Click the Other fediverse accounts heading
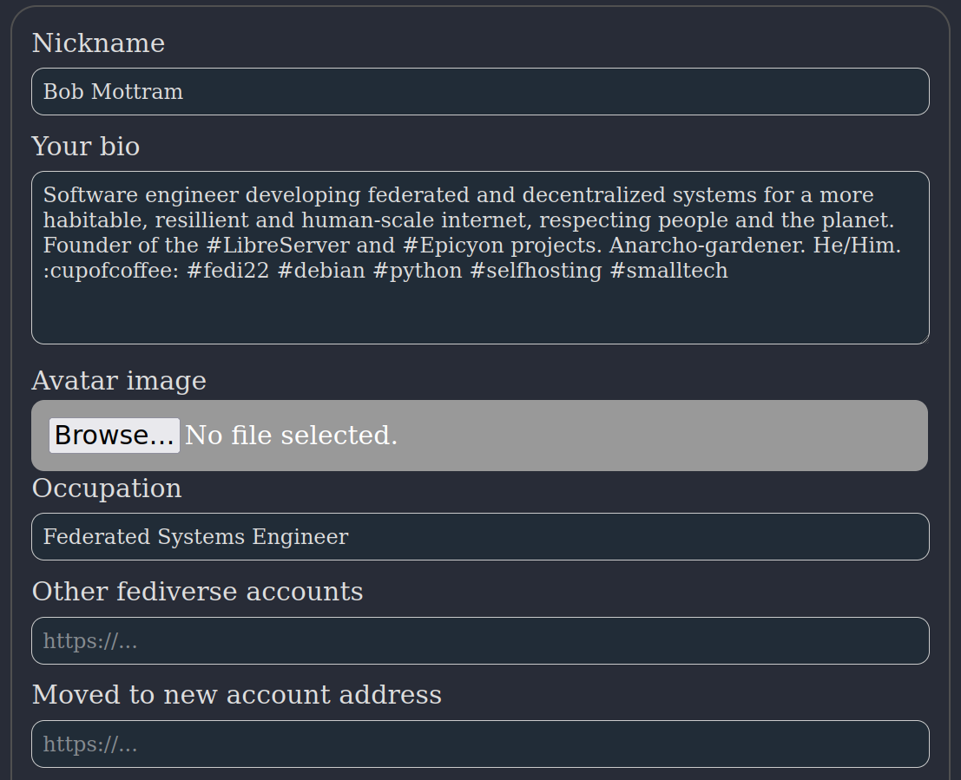Image resolution: width=961 pixels, height=780 pixels. tap(197, 591)
